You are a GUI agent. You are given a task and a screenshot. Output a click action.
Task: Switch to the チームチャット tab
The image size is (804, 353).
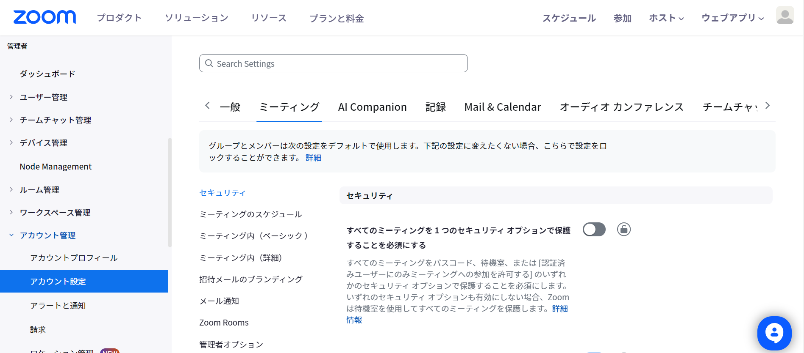(729, 107)
